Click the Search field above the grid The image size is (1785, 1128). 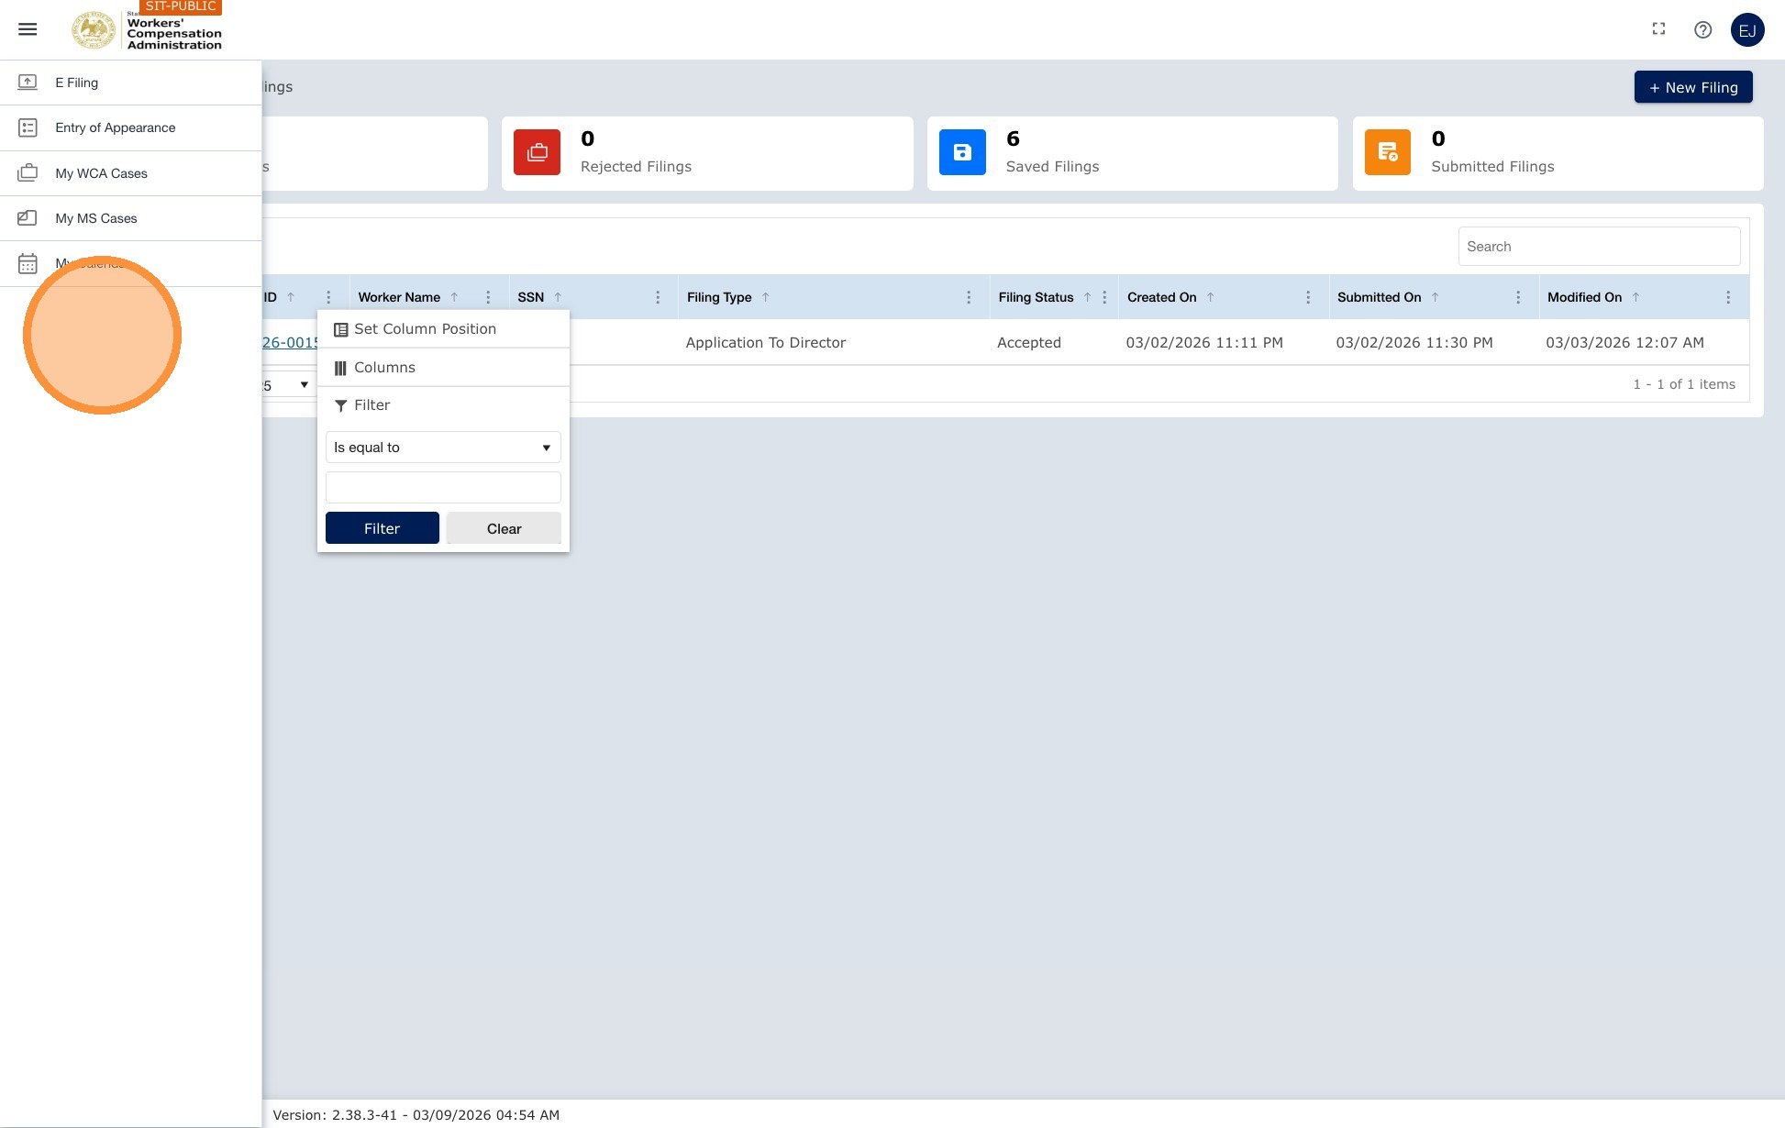1599,247
